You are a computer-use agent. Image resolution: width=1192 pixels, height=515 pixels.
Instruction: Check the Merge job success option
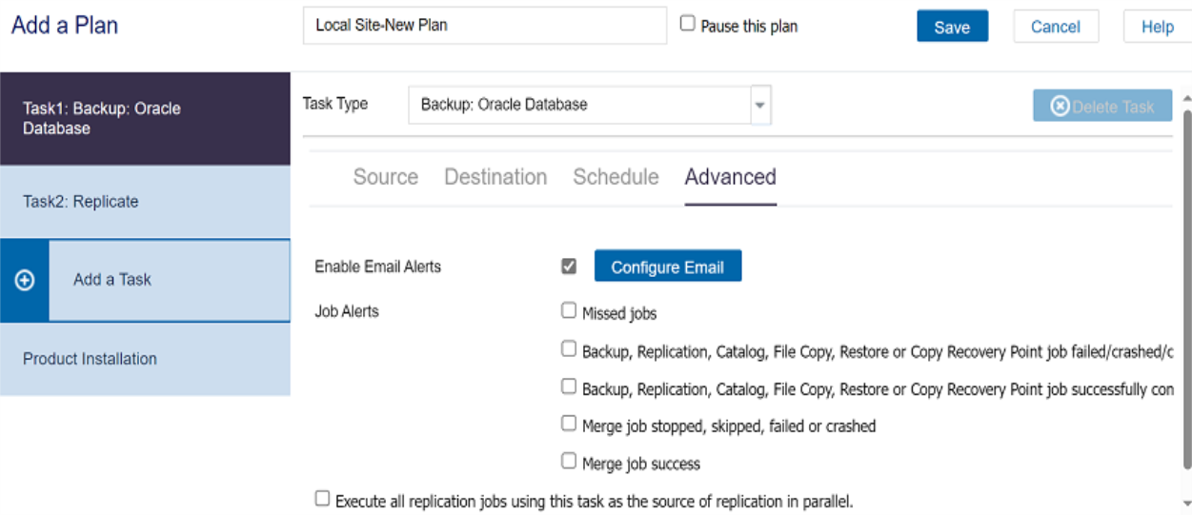569,462
